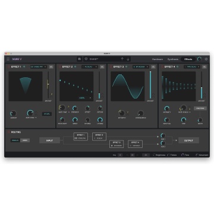Select the Effect 4 block in routing
Image resolution: width=214 pixels, height=214 pixels.
tap(135, 144)
